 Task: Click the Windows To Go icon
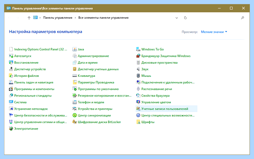138,49
